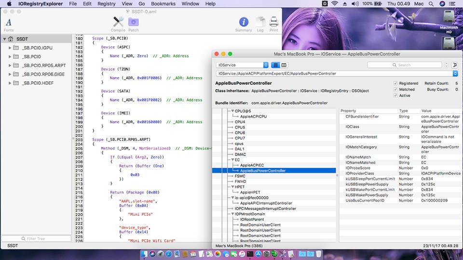Click the Patch folder icon
This screenshot has height=260, width=463.
(134, 22)
